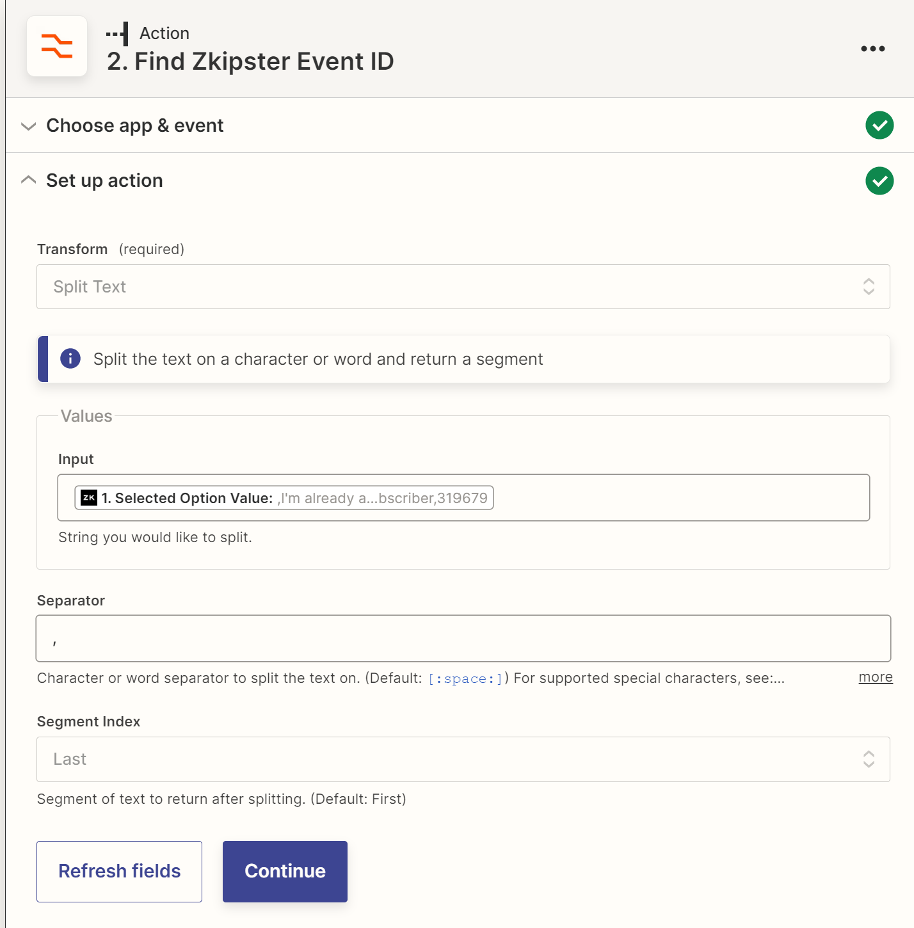This screenshot has height=928, width=914.
Task: Open the three-dot step options menu
Action: tap(872, 49)
